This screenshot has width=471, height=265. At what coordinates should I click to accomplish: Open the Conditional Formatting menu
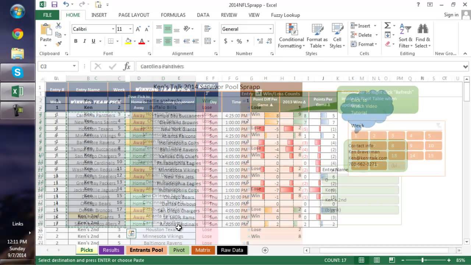tap(291, 36)
